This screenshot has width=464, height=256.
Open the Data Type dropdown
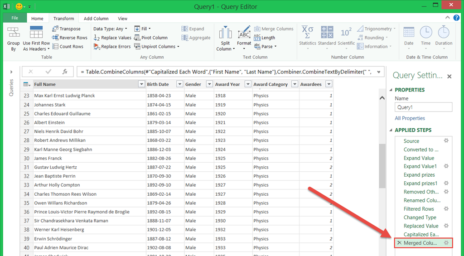(x=109, y=29)
